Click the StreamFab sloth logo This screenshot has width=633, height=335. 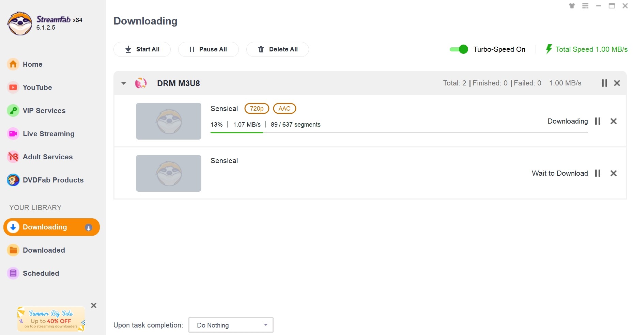(20, 23)
